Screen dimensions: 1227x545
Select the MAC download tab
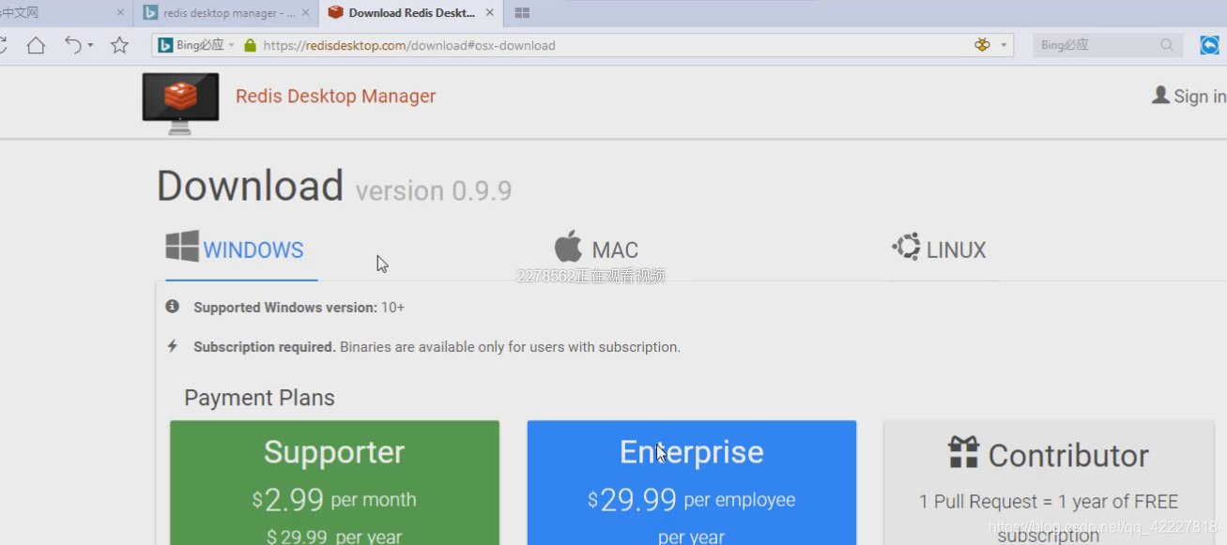(596, 250)
